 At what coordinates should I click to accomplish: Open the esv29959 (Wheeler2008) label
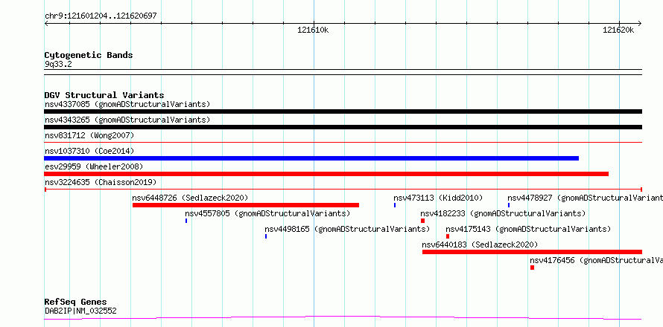[94, 166]
